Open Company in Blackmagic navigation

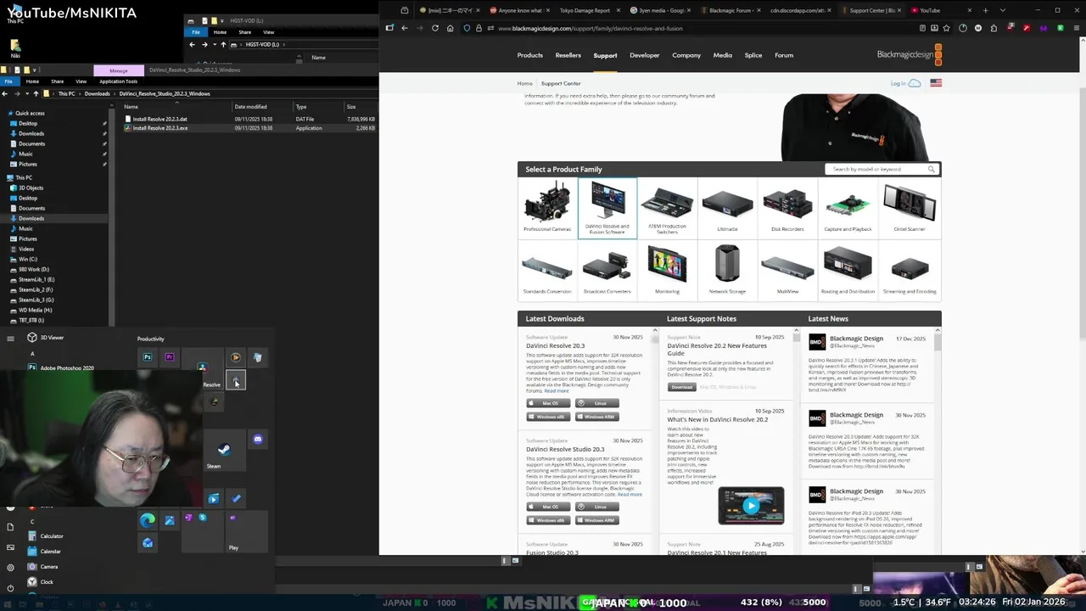pyautogui.click(x=686, y=55)
